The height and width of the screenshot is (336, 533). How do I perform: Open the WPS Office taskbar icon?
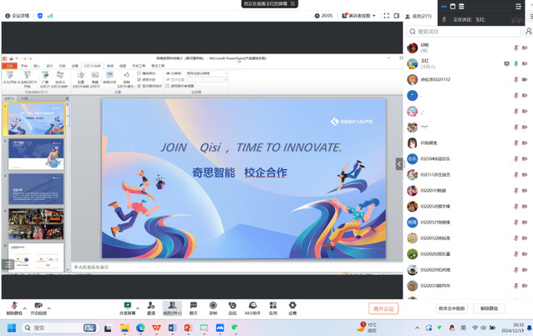pos(156,328)
